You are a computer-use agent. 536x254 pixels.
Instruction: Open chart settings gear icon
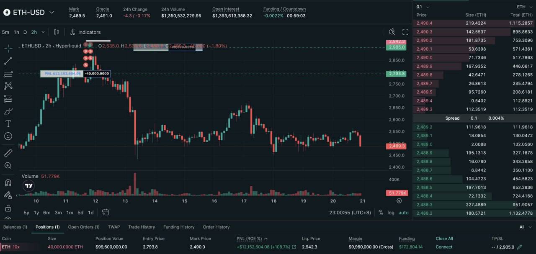point(399,201)
